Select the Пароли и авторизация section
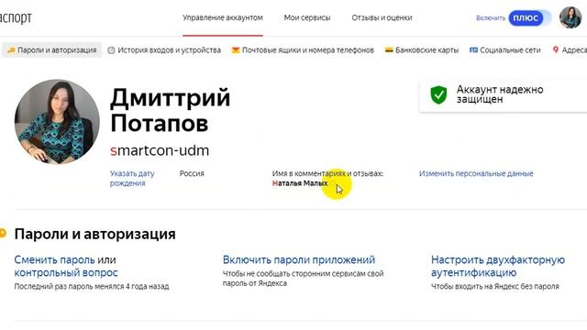Viewport: 587px width, 330px height. (51, 50)
